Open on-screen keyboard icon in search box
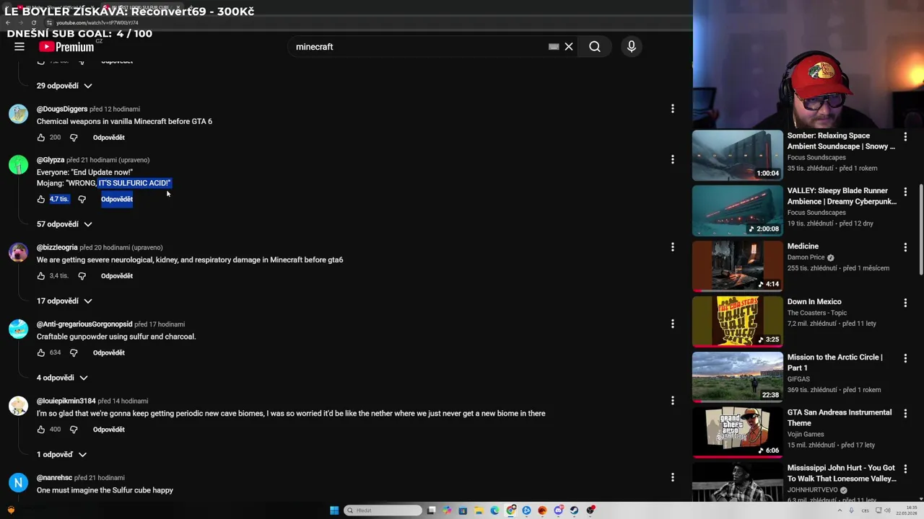Image resolution: width=924 pixels, height=519 pixels. point(554,47)
